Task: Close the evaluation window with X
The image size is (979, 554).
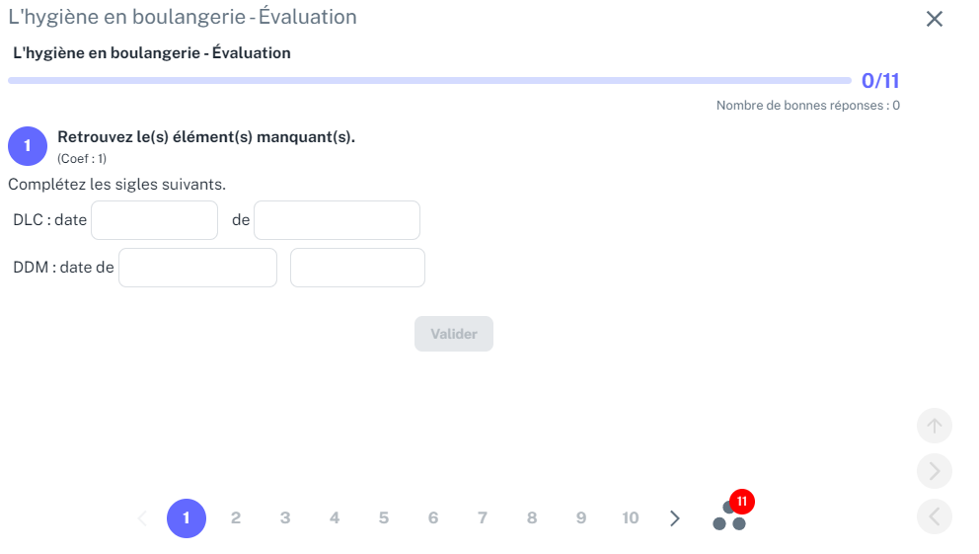Action: coord(934,19)
